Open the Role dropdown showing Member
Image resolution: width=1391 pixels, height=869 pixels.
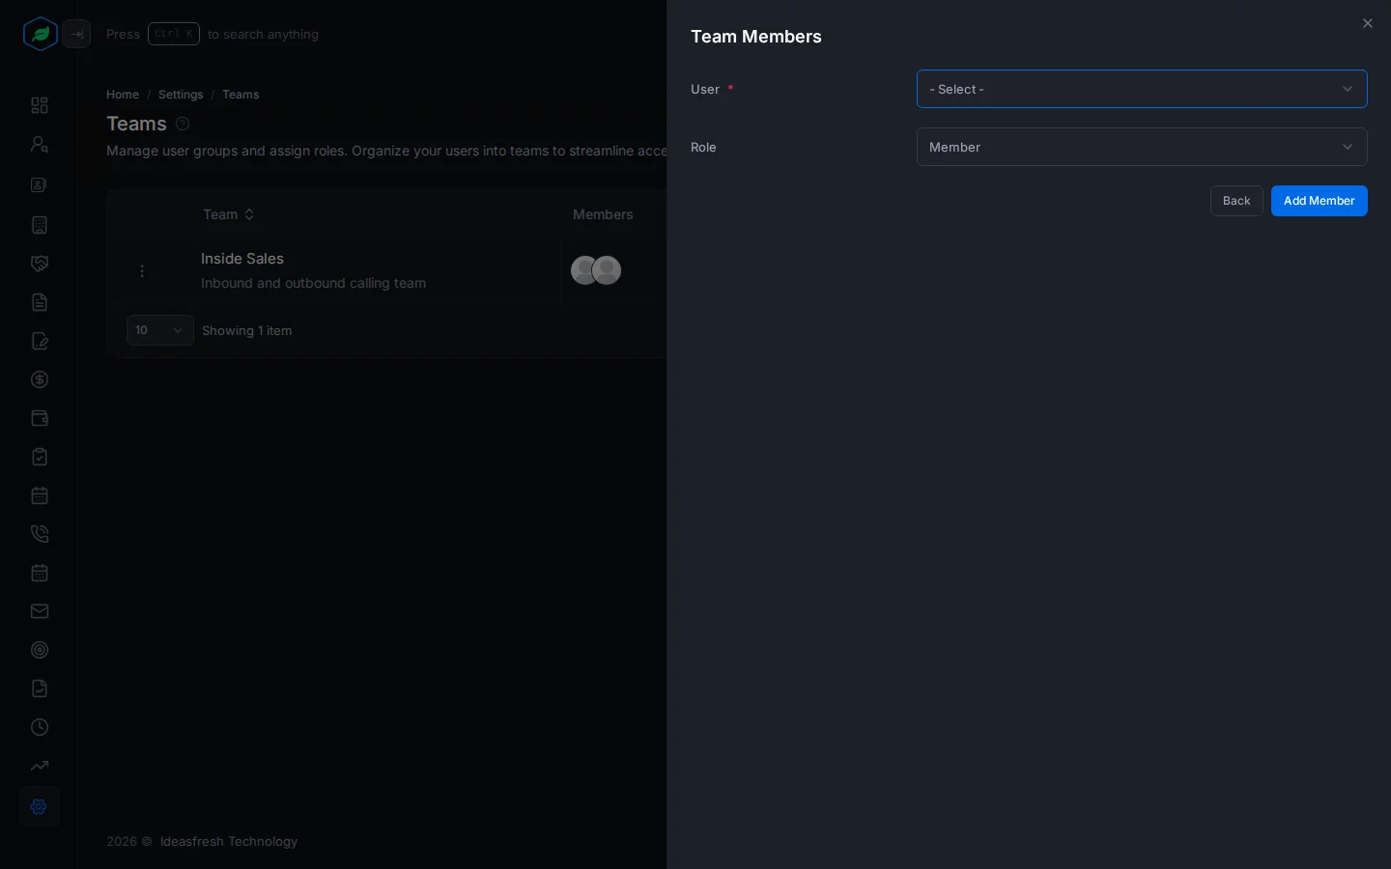[x=1142, y=147]
